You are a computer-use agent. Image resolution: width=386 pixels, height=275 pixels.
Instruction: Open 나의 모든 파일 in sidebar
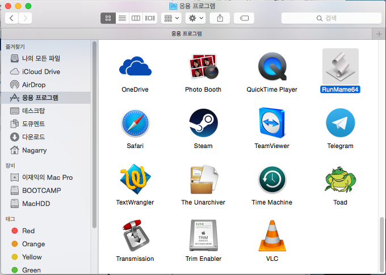(x=47, y=58)
